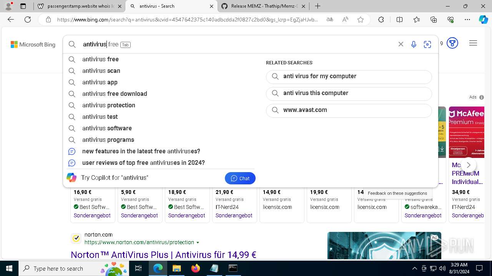Open the www.avast.com related search
The height and width of the screenshot is (276, 492).
[349, 110]
